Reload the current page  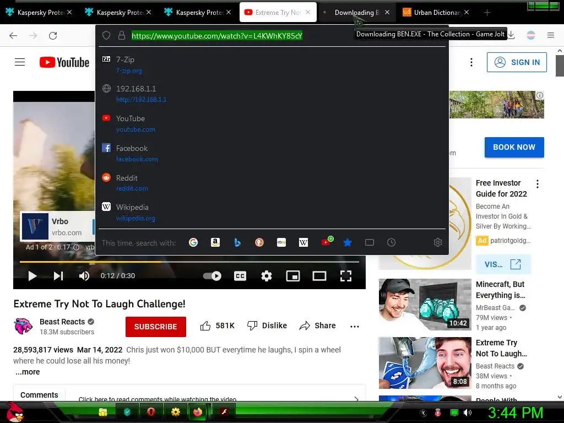pyautogui.click(x=53, y=36)
